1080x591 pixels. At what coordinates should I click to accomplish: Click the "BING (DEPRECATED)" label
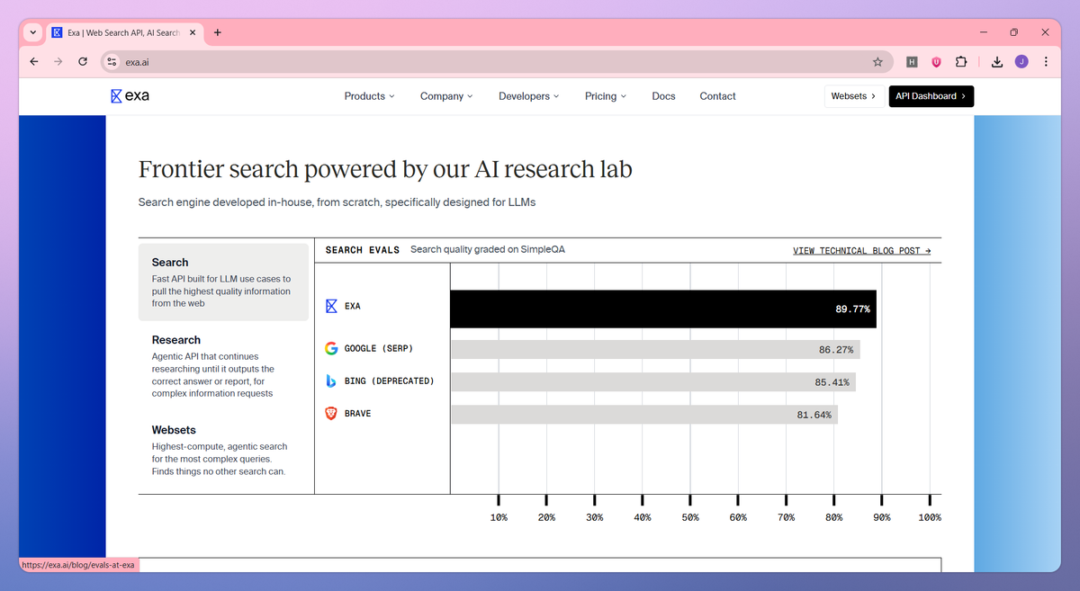(x=390, y=381)
